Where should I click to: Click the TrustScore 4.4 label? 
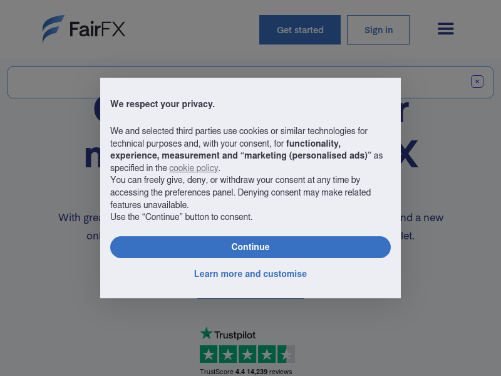pos(222,372)
